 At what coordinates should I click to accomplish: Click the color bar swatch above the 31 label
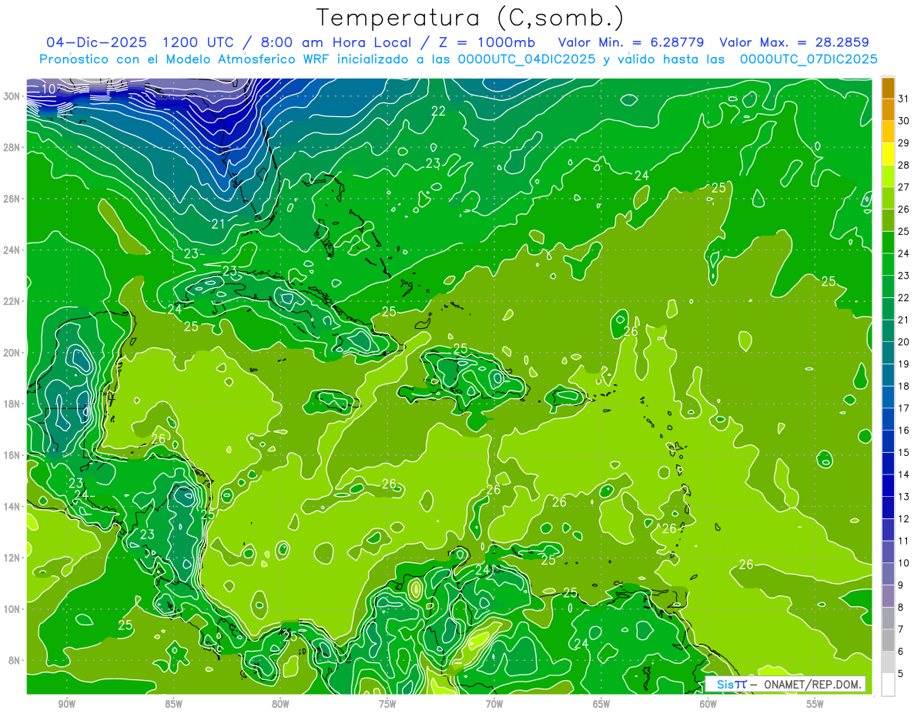click(x=888, y=87)
